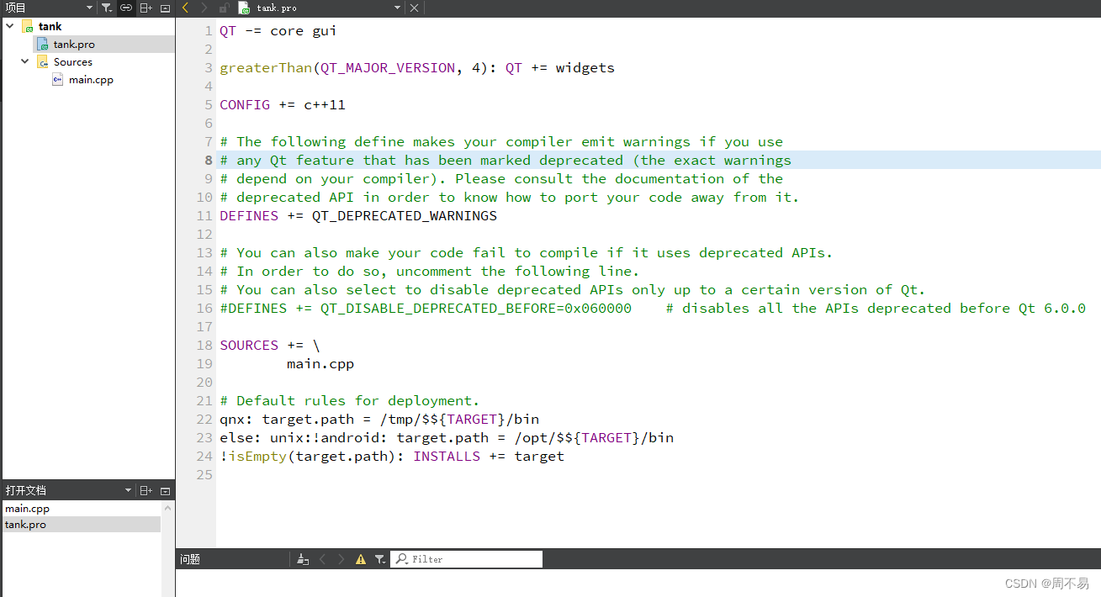
Task: Select tank.pro in the project tree
Action: coord(74,45)
